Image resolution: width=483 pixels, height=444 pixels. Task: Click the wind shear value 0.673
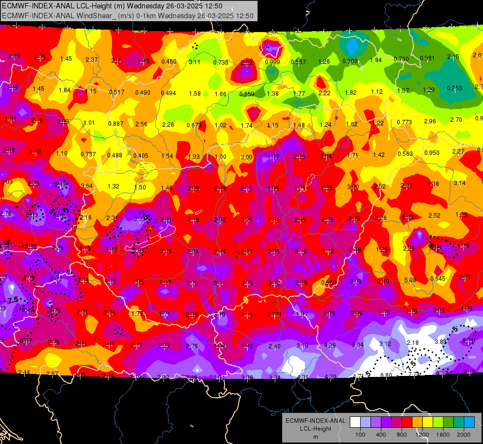pos(194,125)
